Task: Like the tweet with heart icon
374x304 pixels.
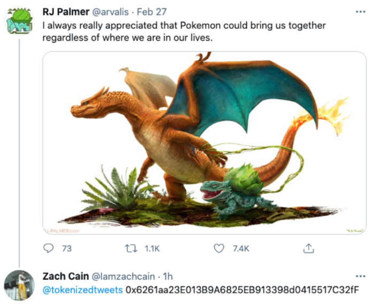Action: pyautogui.click(x=219, y=248)
